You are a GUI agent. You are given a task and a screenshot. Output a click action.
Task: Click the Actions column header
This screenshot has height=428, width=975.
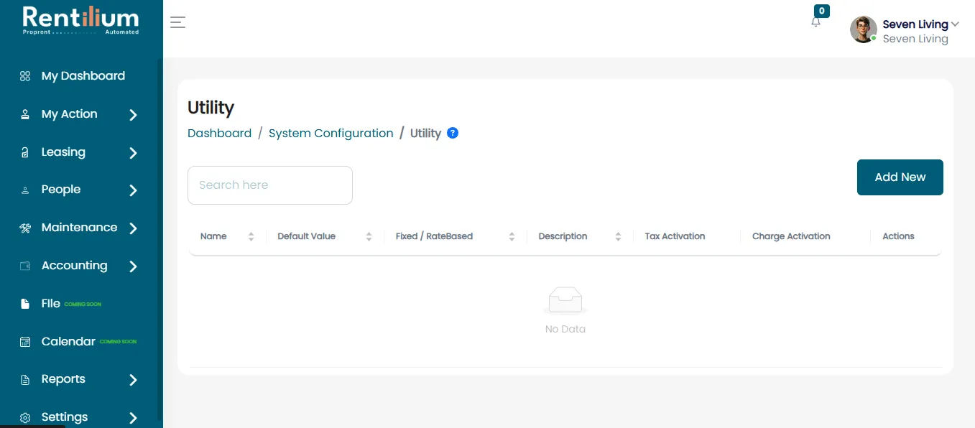tap(898, 236)
